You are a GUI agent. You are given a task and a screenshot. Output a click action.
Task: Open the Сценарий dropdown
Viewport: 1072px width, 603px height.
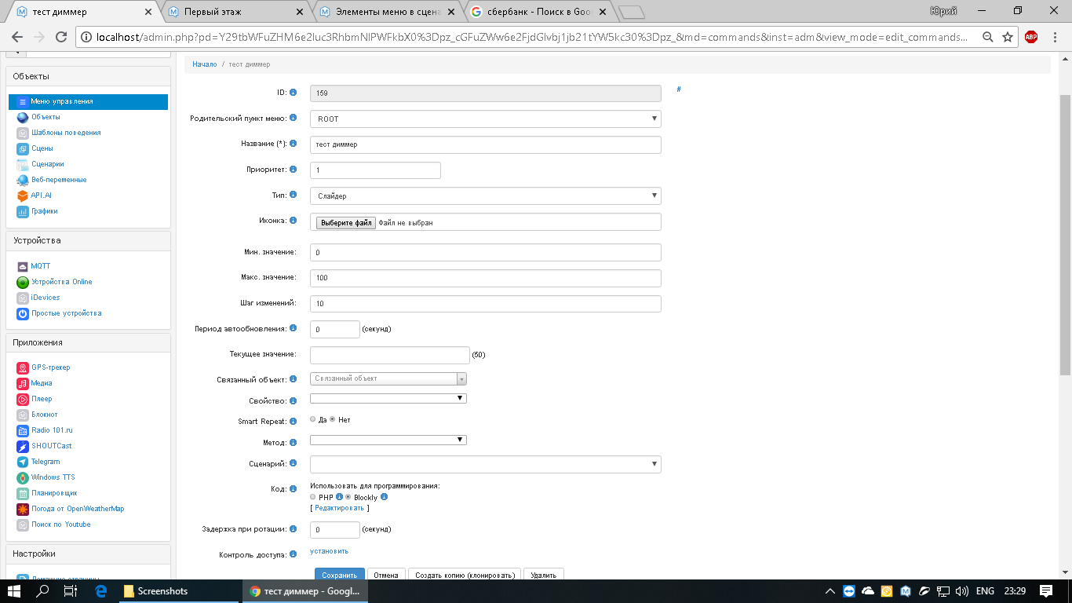(485, 464)
